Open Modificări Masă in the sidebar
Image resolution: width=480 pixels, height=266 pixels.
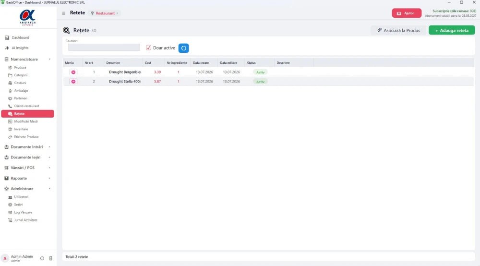(26, 121)
